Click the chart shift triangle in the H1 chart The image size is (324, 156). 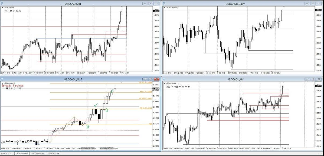(x=122, y=6)
